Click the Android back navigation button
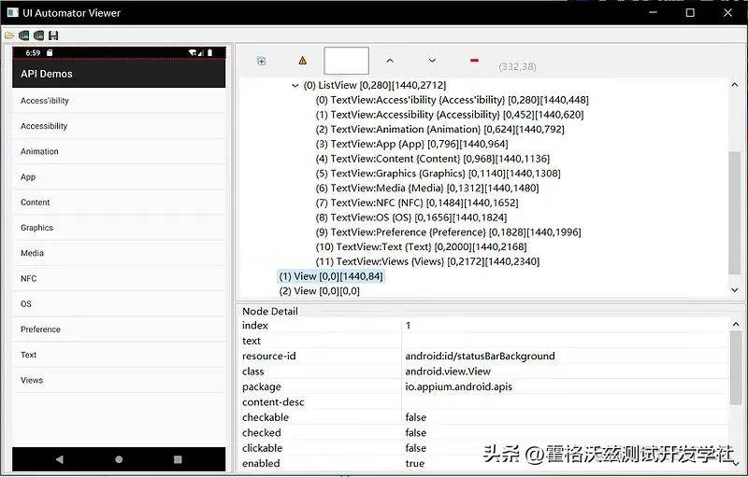 coord(60,459)
